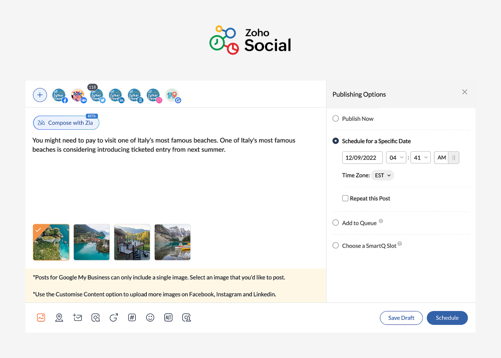Click the ALT text icon
The width and height of the screenshot is (501, 358).
click(x=168, y=317)
